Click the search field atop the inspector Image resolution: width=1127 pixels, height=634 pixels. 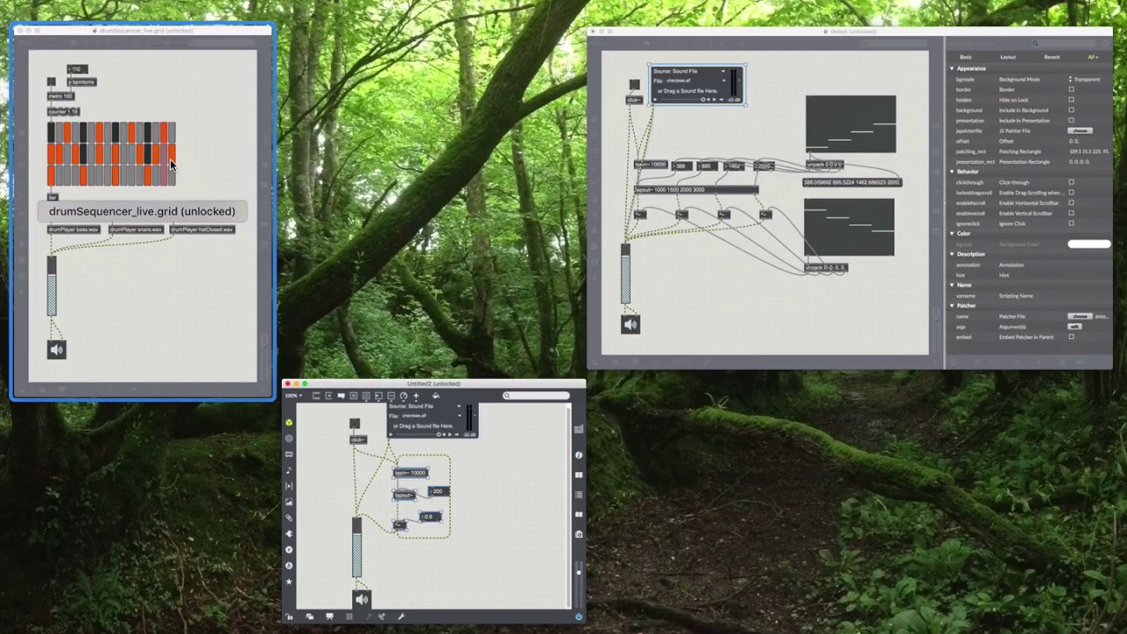tap(1063, 43)
